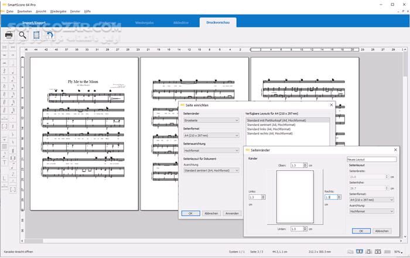Image resolution: width=410 pixels, height=258 pixels.
Task: Expand the Seitenausrichtung Hochformat dropdown
Action: click(x=211, y=151)
